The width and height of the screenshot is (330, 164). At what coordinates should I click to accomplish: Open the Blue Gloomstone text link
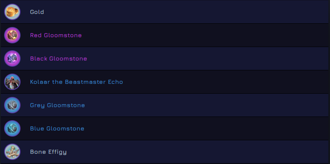coord(57,128)
